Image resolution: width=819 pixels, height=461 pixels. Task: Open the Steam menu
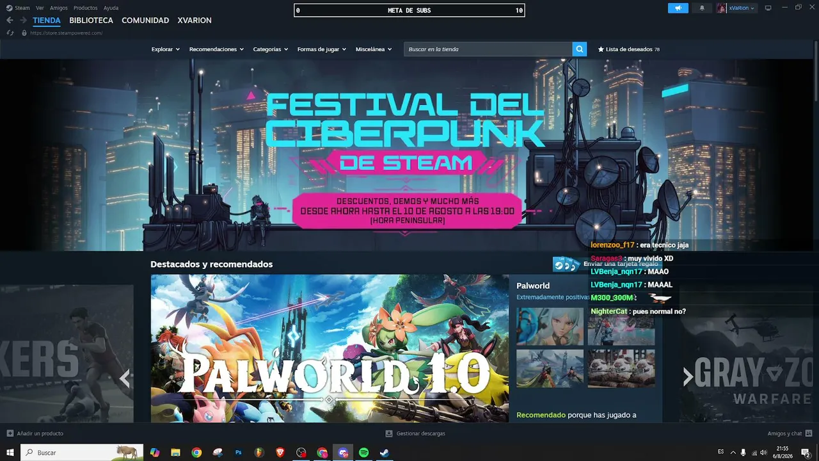tap(22, 8)
